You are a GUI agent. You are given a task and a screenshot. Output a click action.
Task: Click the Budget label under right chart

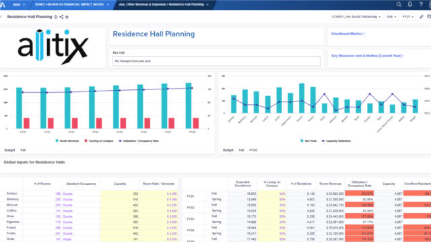point(228,150)
